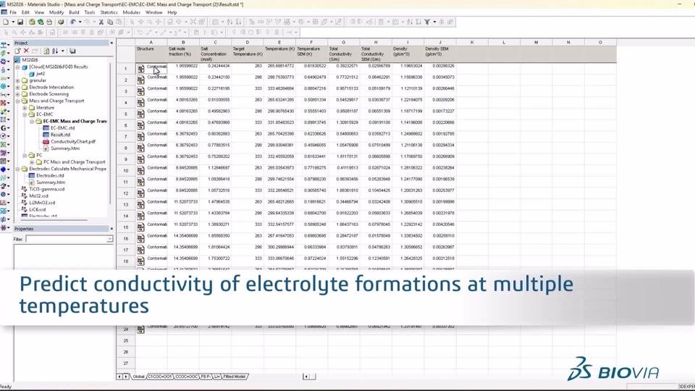Open the Help menu
The height and width of the screenshot is (391, 695).
click(172, 12)
